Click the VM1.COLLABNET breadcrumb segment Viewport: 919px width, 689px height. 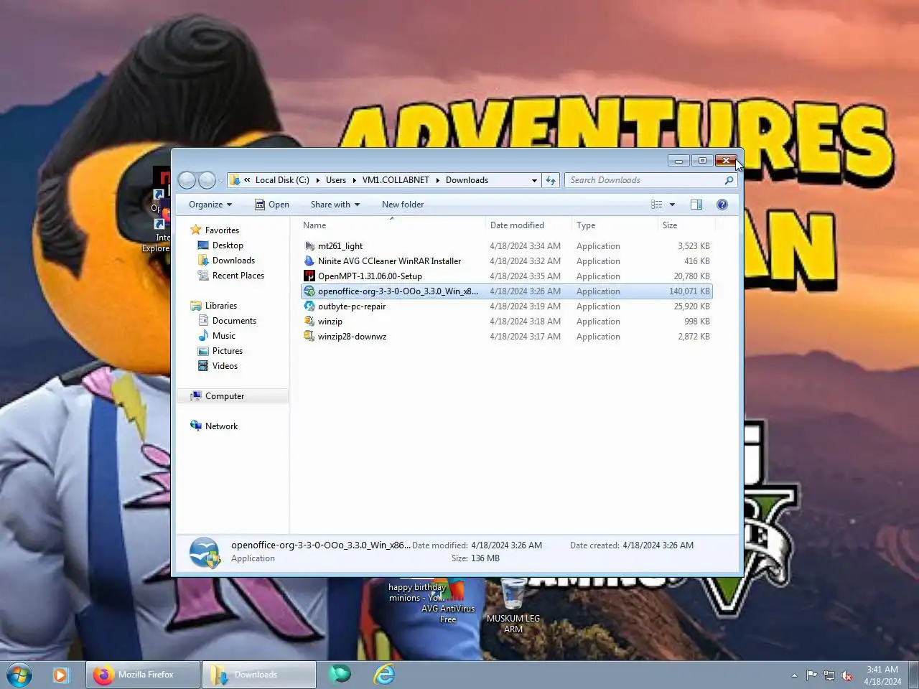click(x=396, y=180)
